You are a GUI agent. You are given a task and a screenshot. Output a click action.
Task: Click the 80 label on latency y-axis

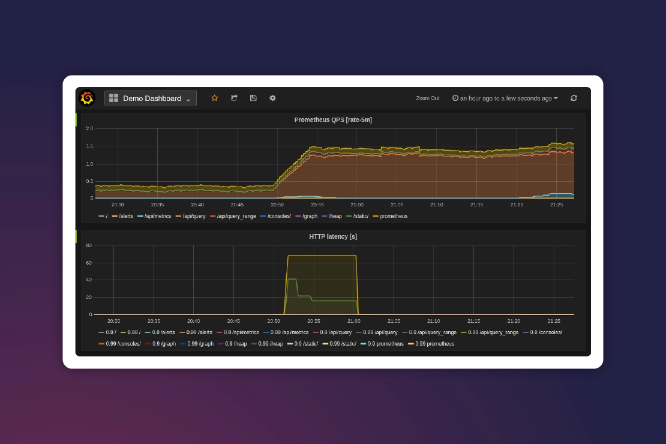pos(89,245)
